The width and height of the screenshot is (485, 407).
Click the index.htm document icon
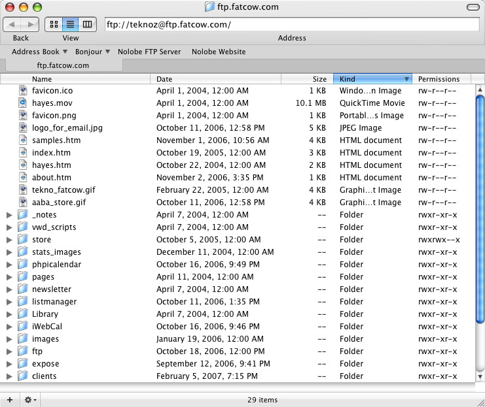[23, 153]
